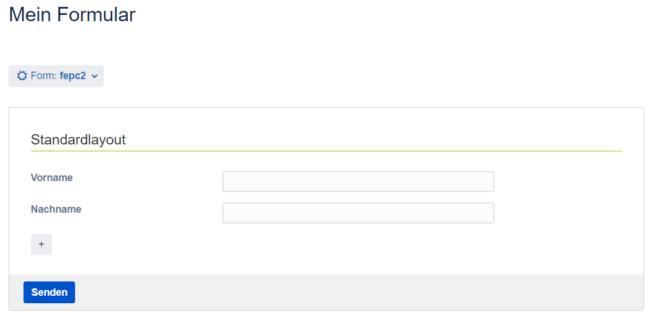Click the bold fepc2 form name
The height and width of the screenshot is (317, 651).
click(x=72, y=76)
